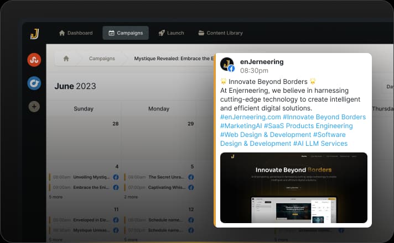Open the Dashboard tab
The image size is (394, 243).
(77, 33)
